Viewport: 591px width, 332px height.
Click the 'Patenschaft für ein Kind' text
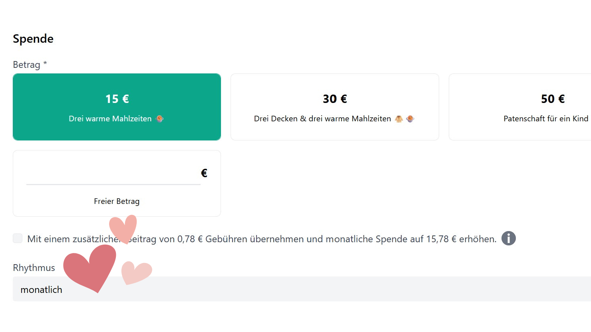(545, 119)
